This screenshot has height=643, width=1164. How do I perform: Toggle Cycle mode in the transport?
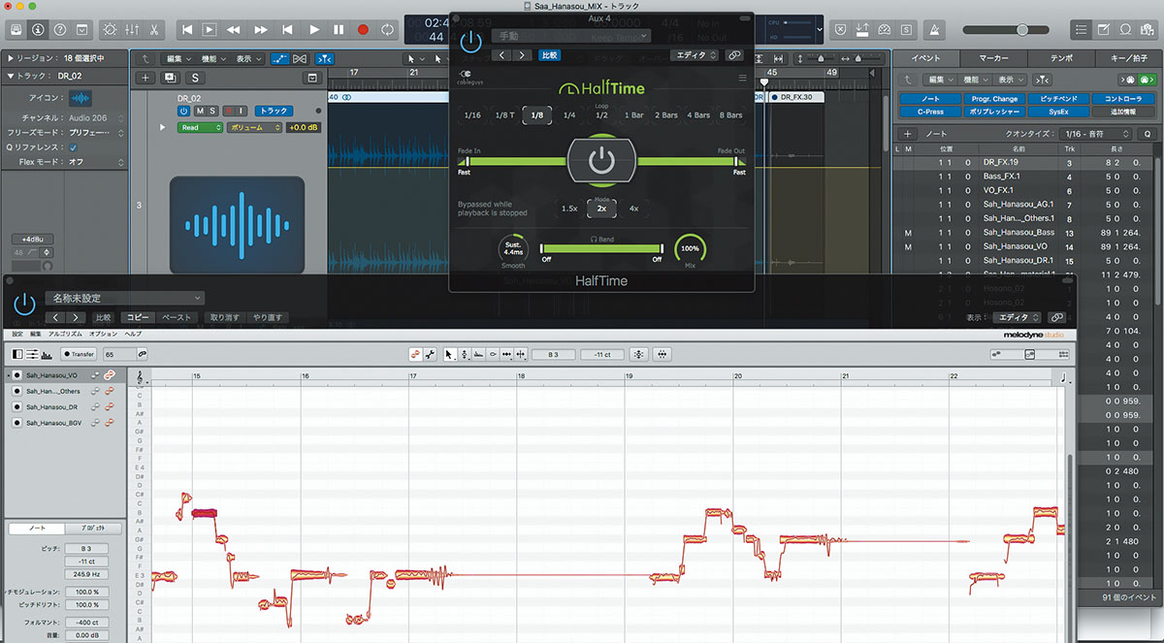click(387, 30)
